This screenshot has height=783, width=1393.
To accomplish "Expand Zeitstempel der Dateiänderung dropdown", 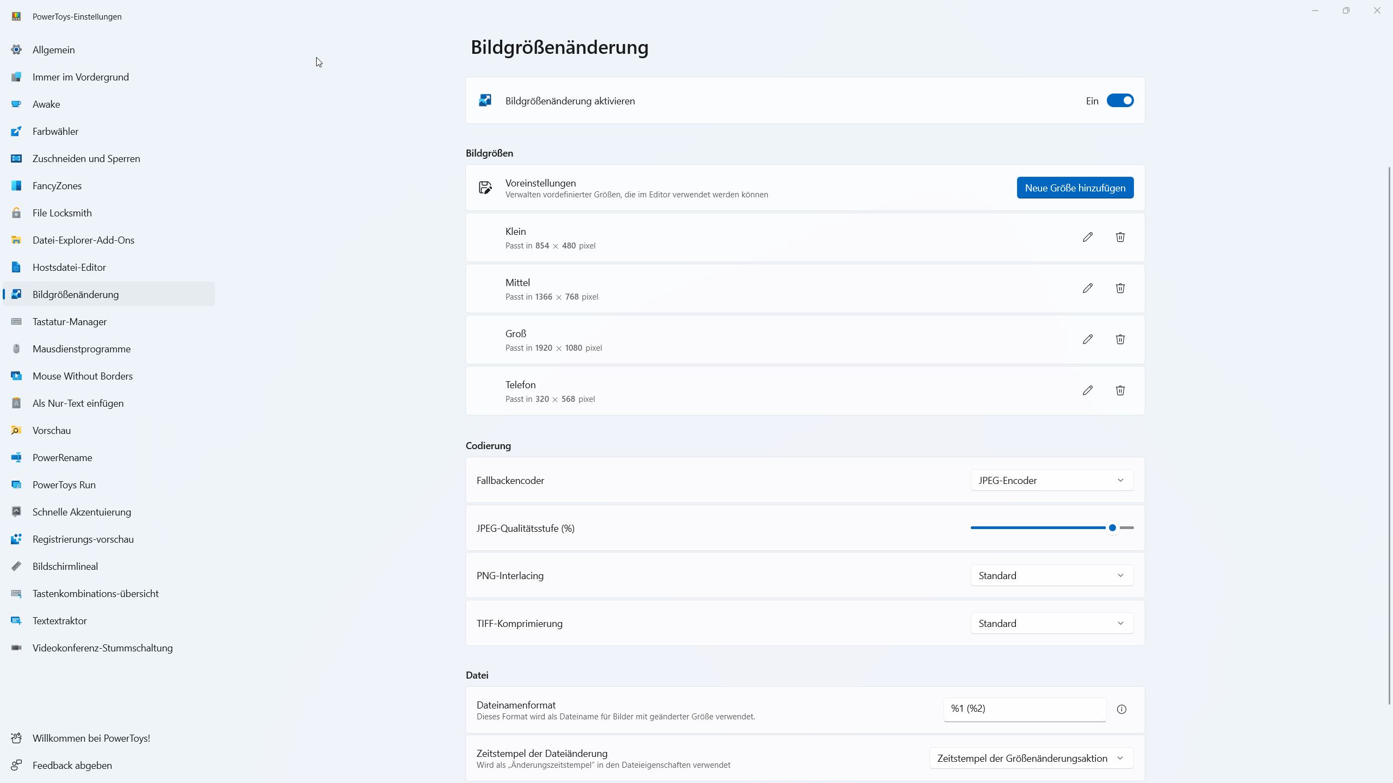I will (x=1031, y=758).
